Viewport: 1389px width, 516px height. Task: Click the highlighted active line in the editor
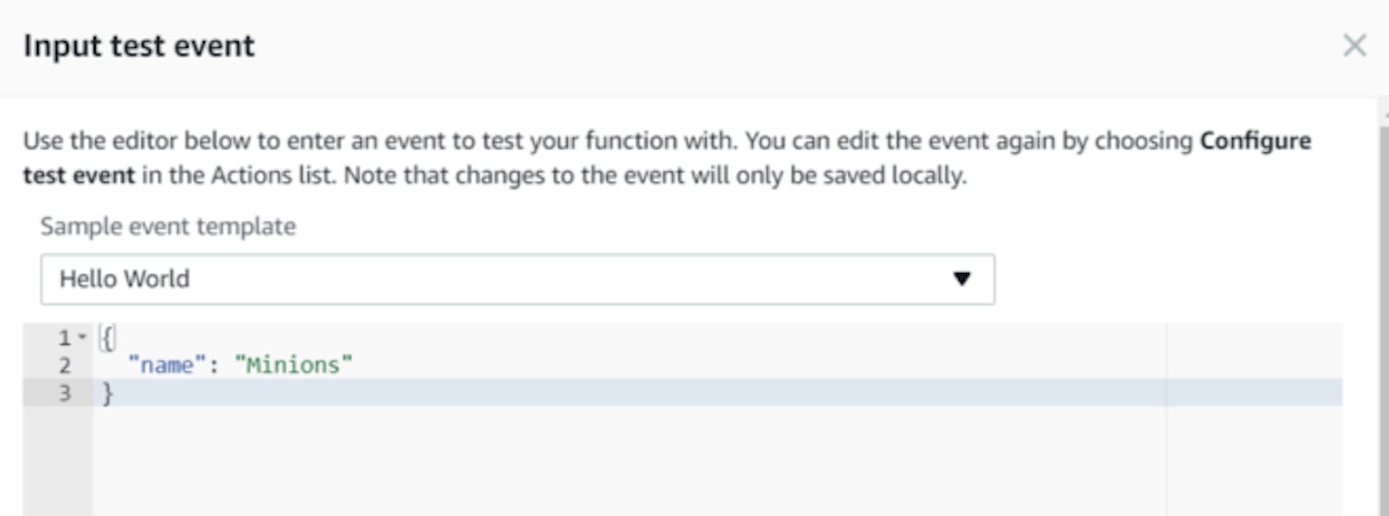pyautogui.click(x=718, y=393)
